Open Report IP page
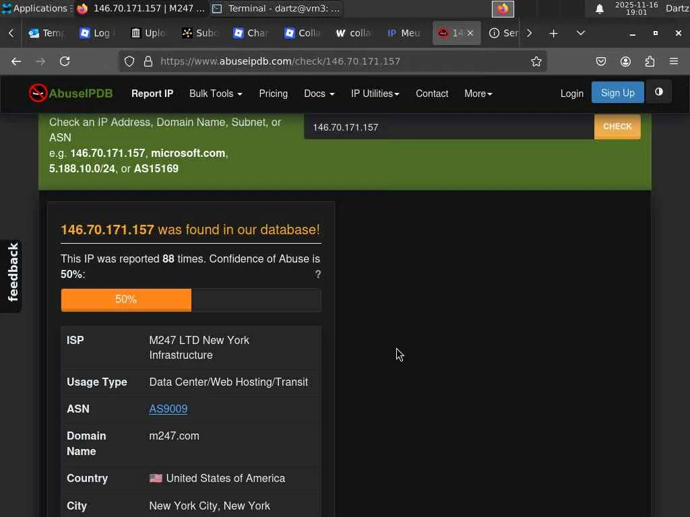 tap(152, 94)
